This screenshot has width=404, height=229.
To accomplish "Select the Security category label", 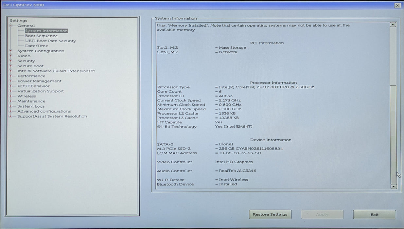I will point(26,61).
